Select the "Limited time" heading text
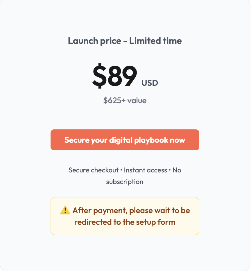251x271 pixels. [155, 41]
